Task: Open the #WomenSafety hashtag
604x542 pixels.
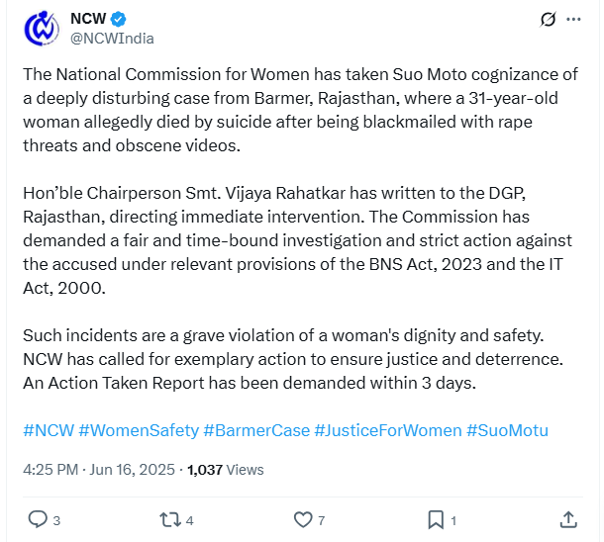Action: [139, 430]
